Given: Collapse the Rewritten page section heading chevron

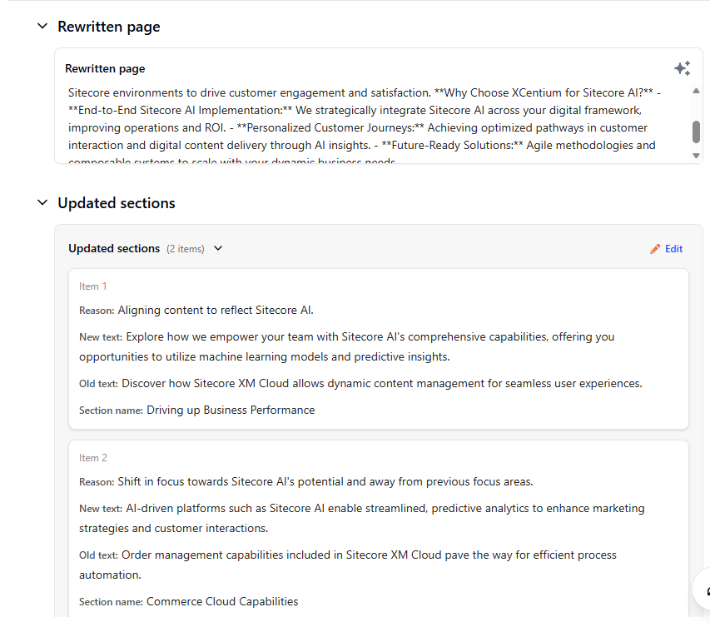Looking at the screenshot, I should click(42, 27).
